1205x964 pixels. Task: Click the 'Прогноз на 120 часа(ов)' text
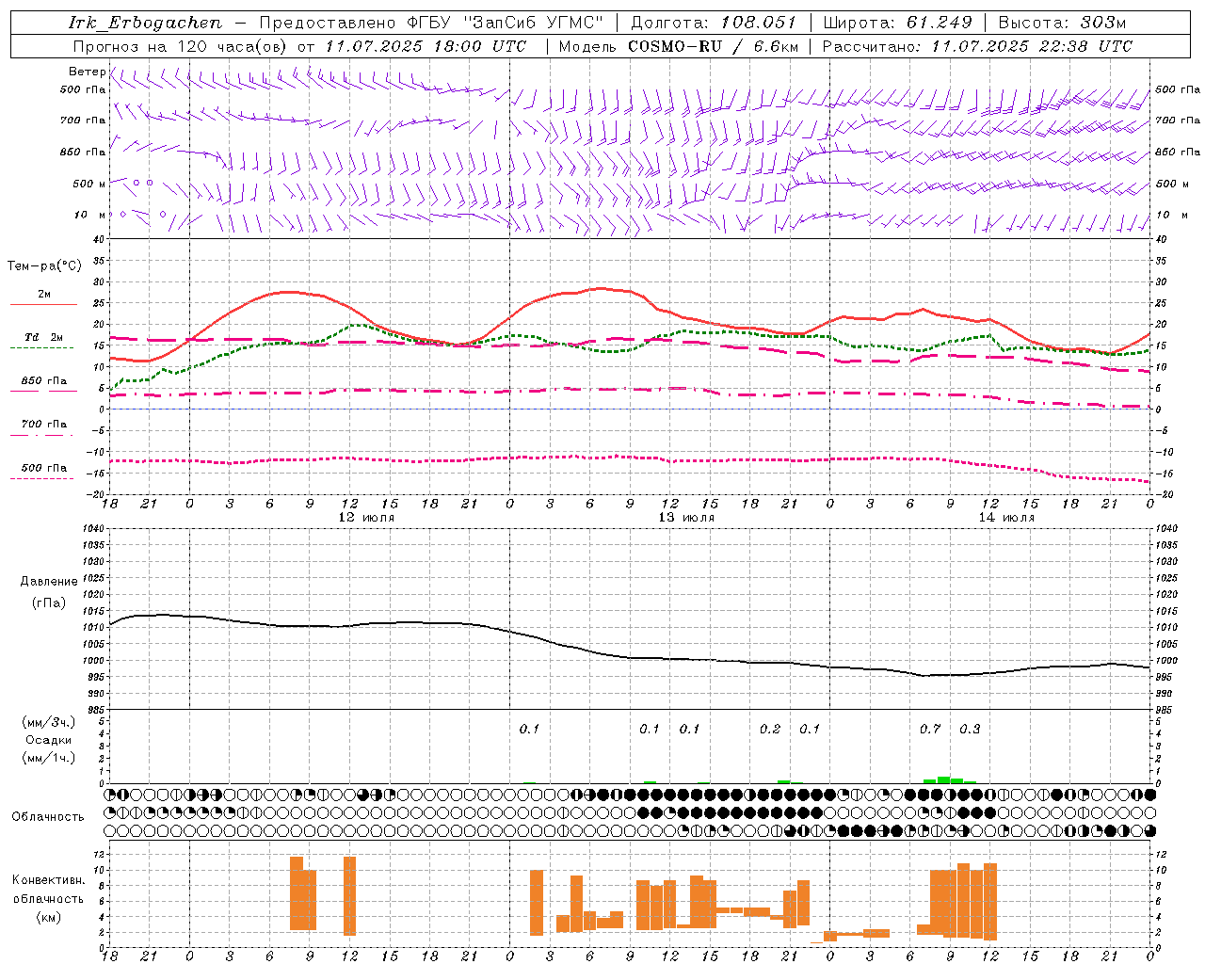182,46
